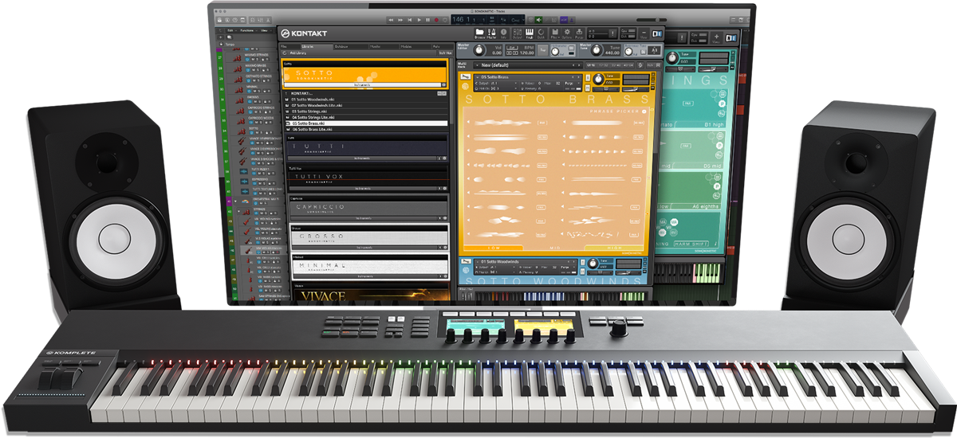Adjust the Master Tune knob
The height and width of the screenshot is (438, 957).
click(597, 51)
